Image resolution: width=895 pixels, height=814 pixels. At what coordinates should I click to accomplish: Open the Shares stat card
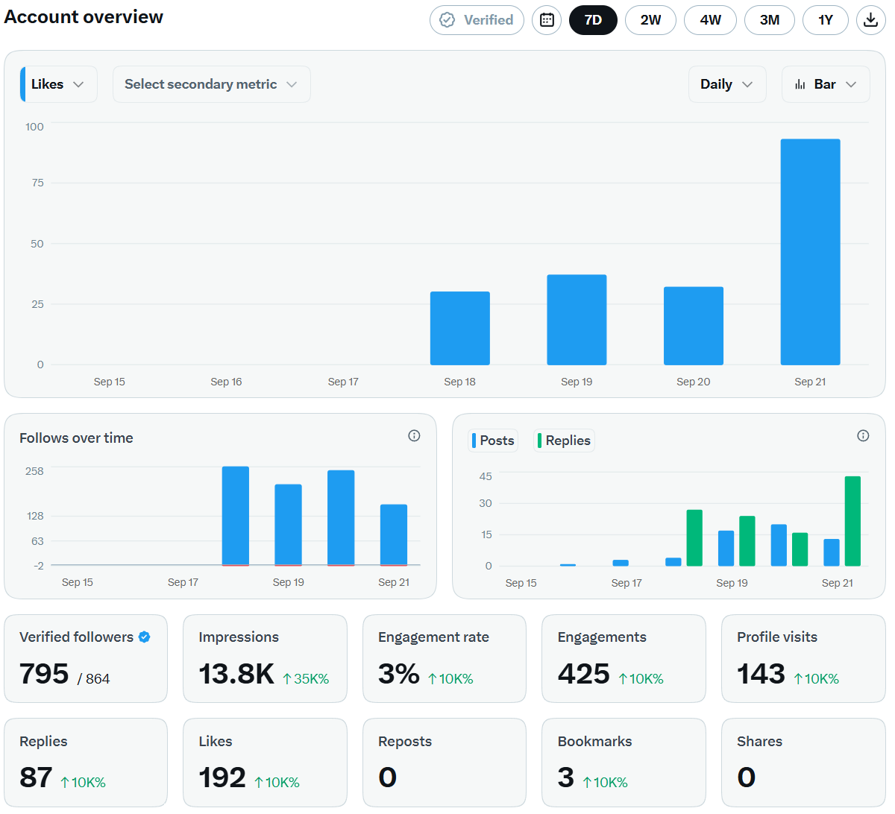tap(803, 763)
